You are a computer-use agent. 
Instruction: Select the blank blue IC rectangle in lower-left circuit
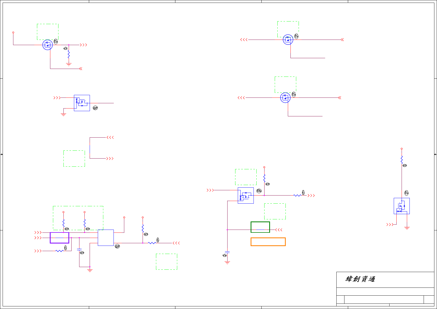pos(106,238)
